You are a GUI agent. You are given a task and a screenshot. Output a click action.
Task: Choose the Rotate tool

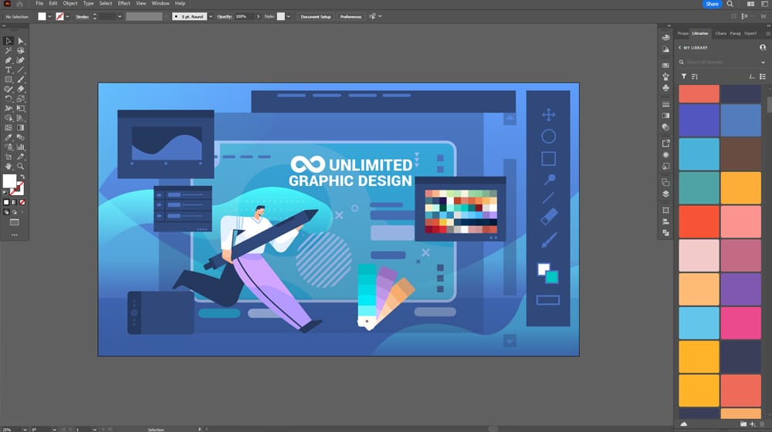(8, 99)
